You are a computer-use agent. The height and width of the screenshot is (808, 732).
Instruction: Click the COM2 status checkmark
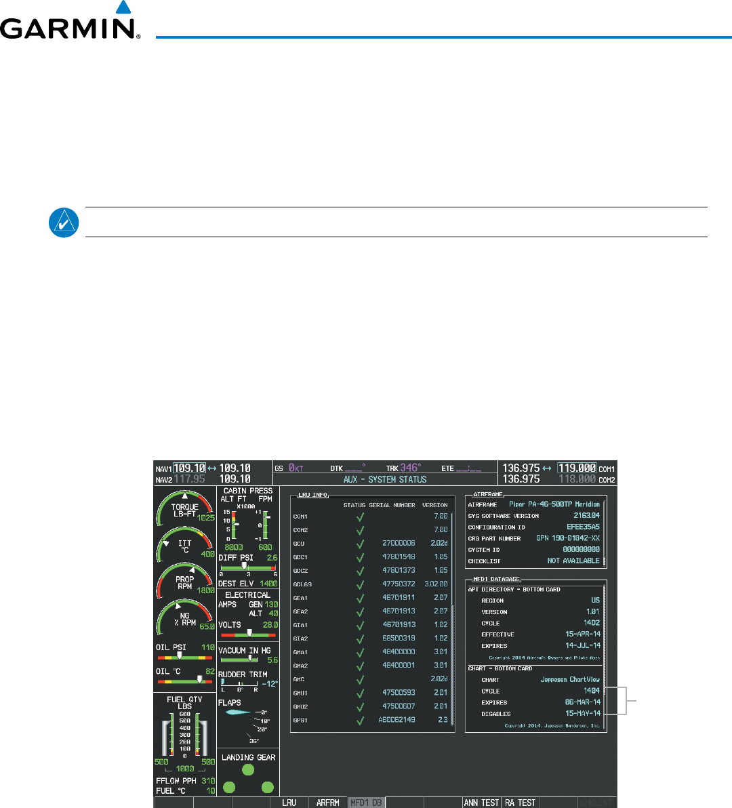pos(360,529)
